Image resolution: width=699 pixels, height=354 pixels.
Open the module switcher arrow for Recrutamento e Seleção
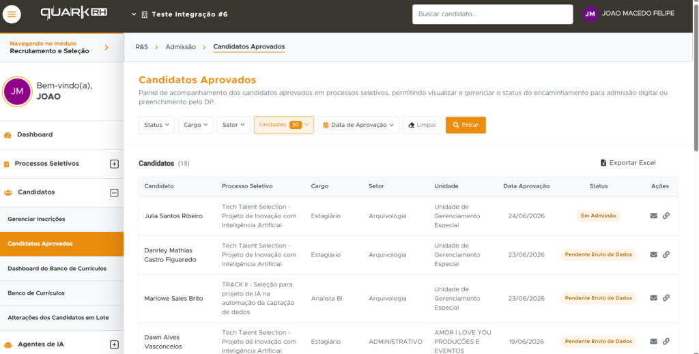pos(106,47)
